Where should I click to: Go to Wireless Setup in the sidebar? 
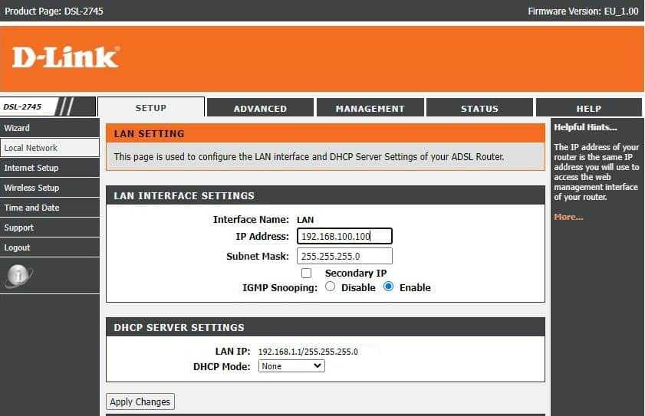click(x=49, y=188)
